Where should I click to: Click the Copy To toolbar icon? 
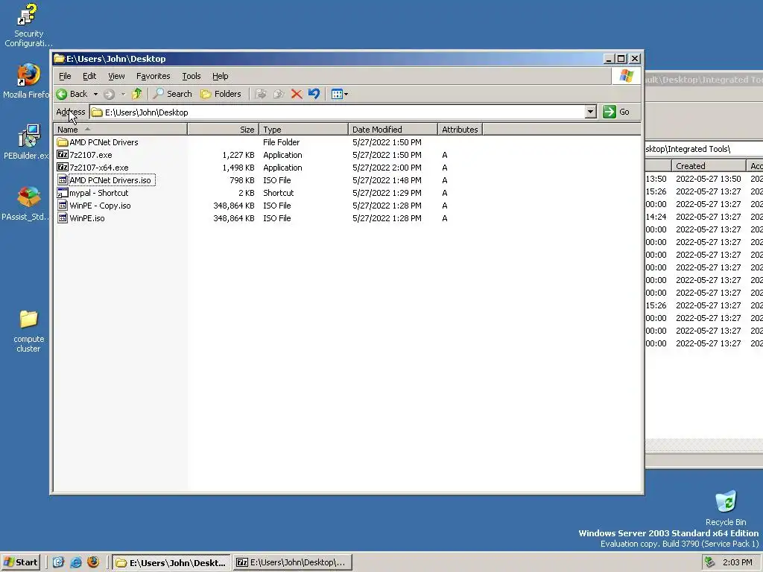(x=279, y=94)
